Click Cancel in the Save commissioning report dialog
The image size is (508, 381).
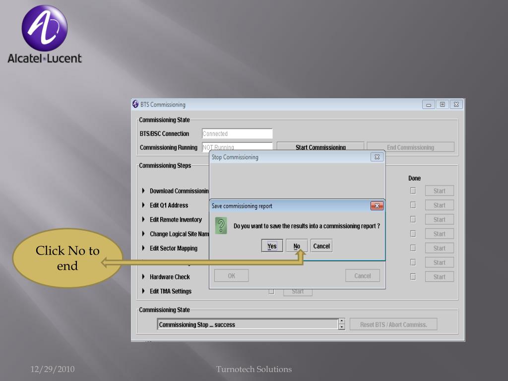point(321,246)
